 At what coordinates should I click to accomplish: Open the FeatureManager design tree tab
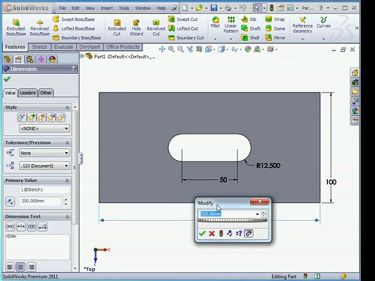tap(7, 59)
